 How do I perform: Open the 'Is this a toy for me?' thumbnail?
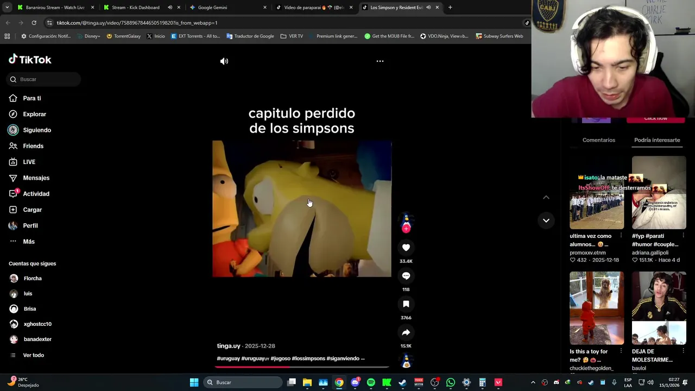click(x=597, y=308)
